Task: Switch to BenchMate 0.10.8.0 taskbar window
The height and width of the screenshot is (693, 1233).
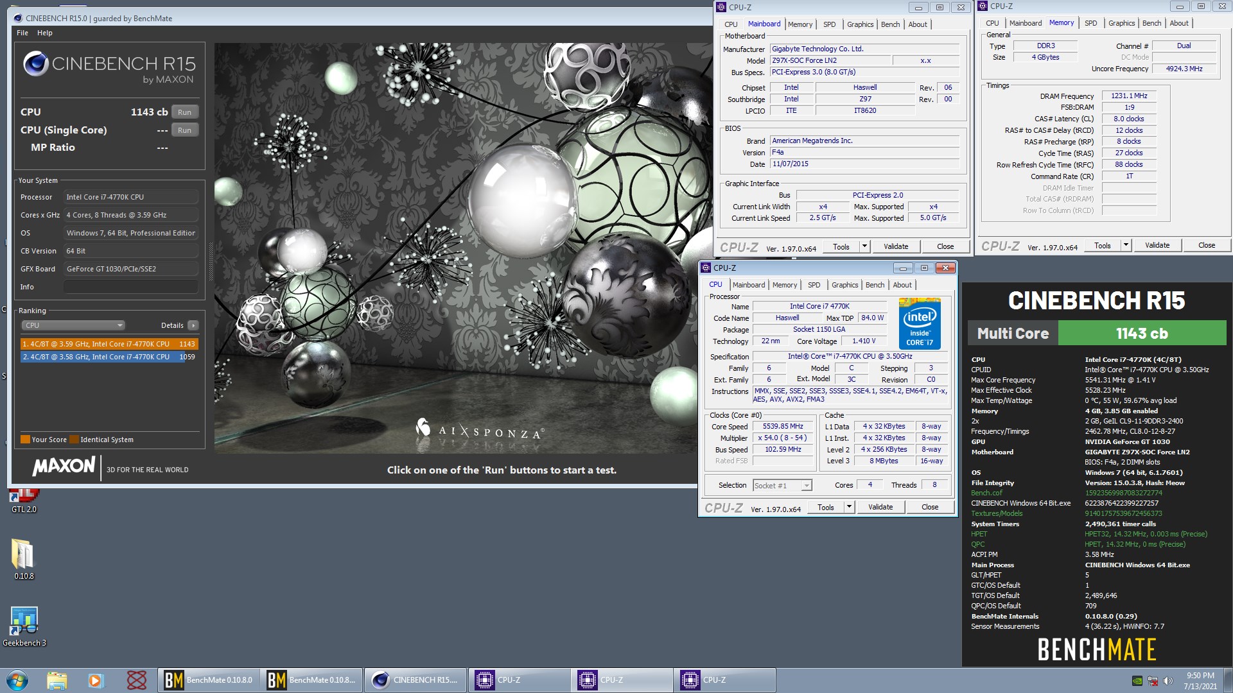Action: pos(209,680)
